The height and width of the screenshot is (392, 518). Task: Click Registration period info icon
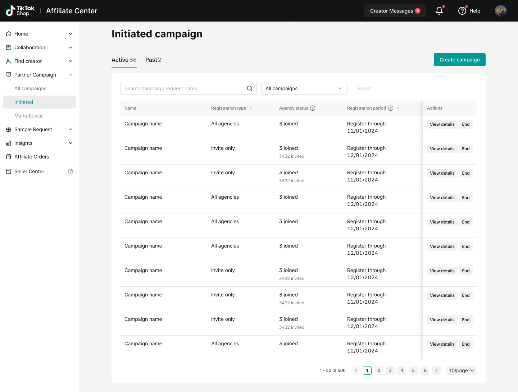click(391, 108)
